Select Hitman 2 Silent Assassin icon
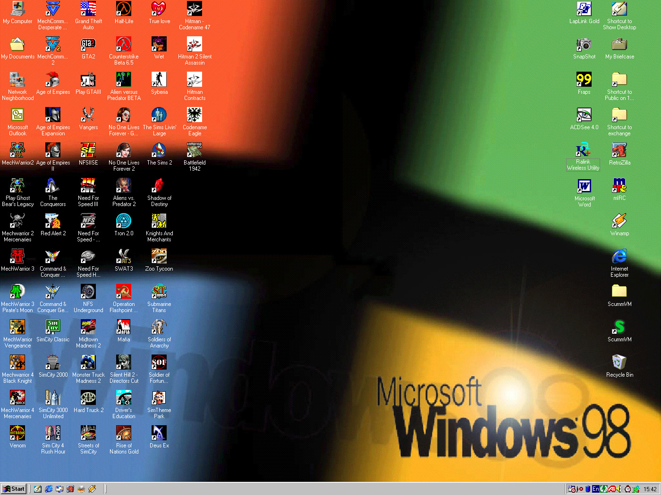661x495 pixels. (195, 51)
